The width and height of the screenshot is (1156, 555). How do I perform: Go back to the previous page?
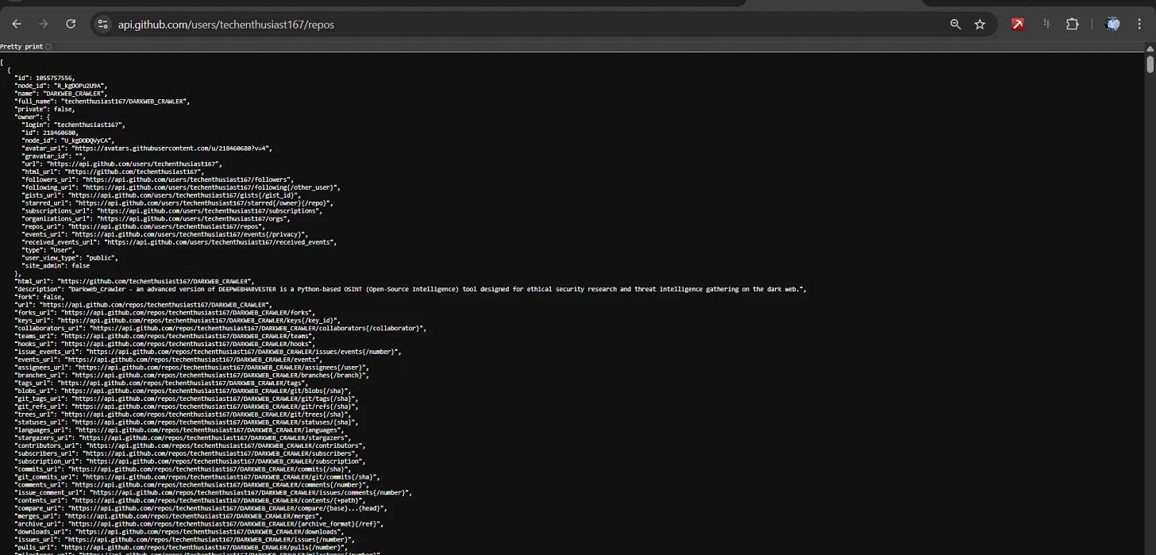pos(17,24)
